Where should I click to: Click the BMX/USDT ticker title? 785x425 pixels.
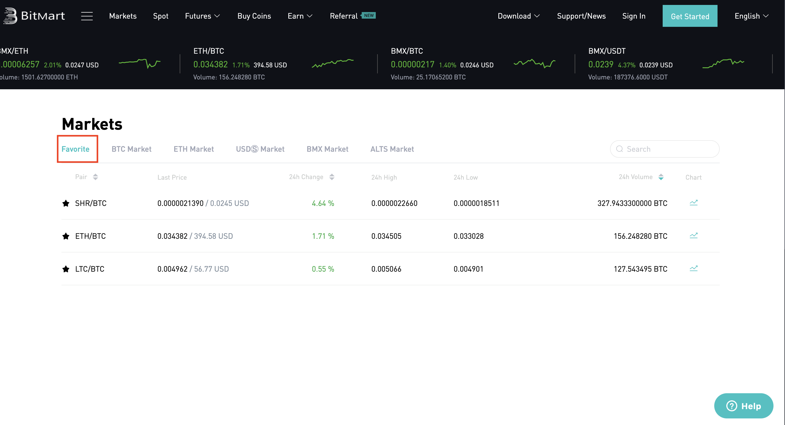(x=607, y=51)
